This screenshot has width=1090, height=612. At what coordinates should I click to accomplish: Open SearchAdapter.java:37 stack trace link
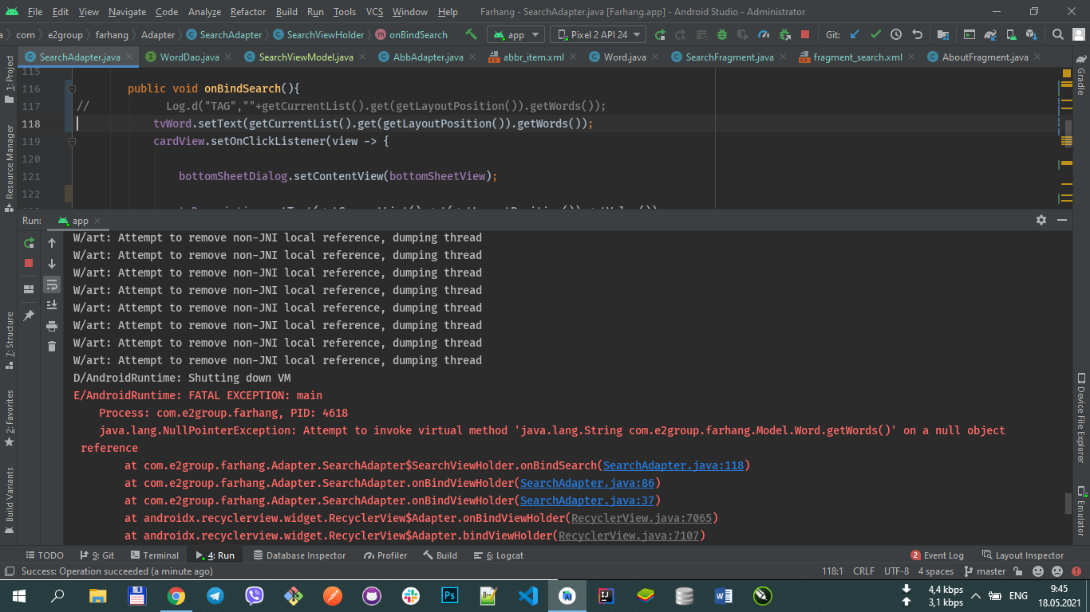pos(587,500)
